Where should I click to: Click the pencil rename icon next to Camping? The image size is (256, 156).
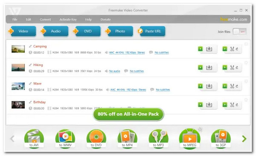30,46
